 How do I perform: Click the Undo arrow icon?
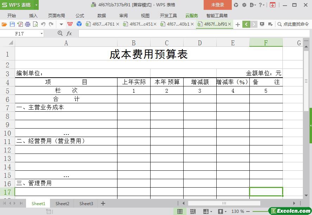43,24
